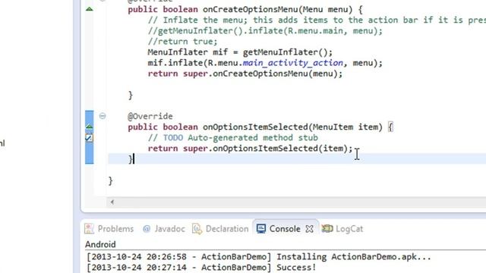Click the commented getMenuInflater().inflate line
This screenshot has height=273, width=486.
click(265, 30)
